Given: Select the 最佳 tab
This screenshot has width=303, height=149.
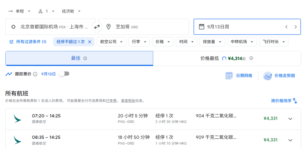Looking at the screenshot, I should pyautogui.click(x=79, y=58).
